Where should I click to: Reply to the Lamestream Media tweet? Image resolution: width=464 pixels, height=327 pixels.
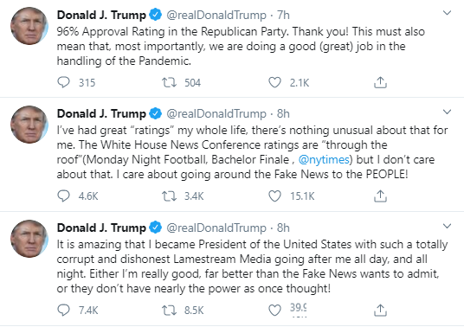pyautogui.click(x=63, y=311)
